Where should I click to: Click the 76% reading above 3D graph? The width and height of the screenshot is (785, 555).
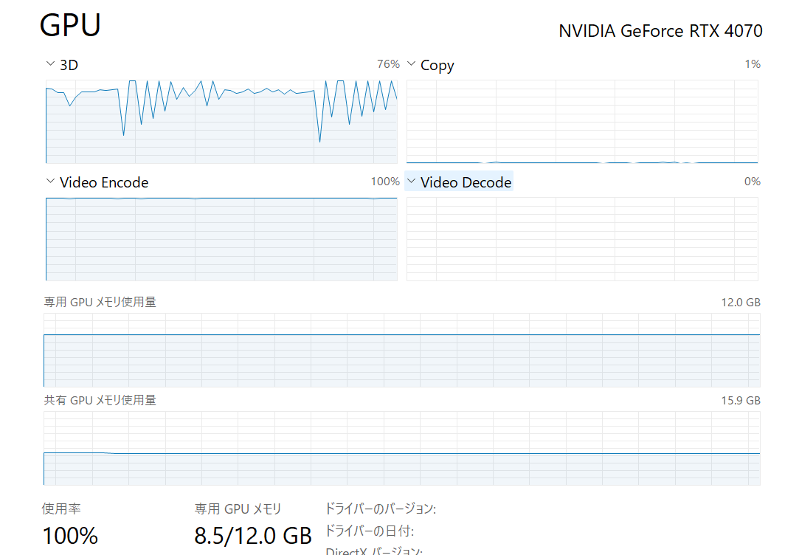click(x=388, y=64)
